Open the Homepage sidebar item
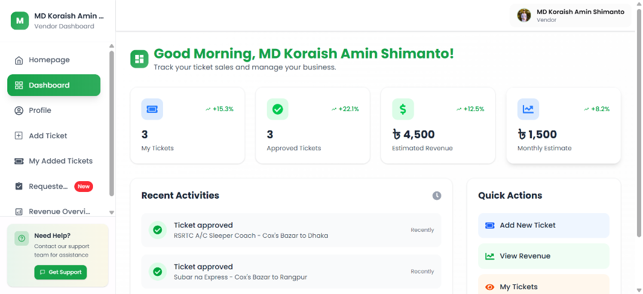This screenshot has height=294, width=643. [x=49, y=60]
